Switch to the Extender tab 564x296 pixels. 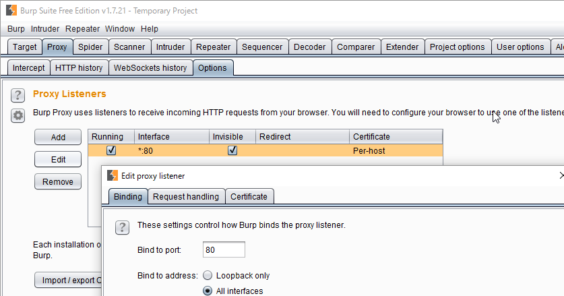pos(402,47)
